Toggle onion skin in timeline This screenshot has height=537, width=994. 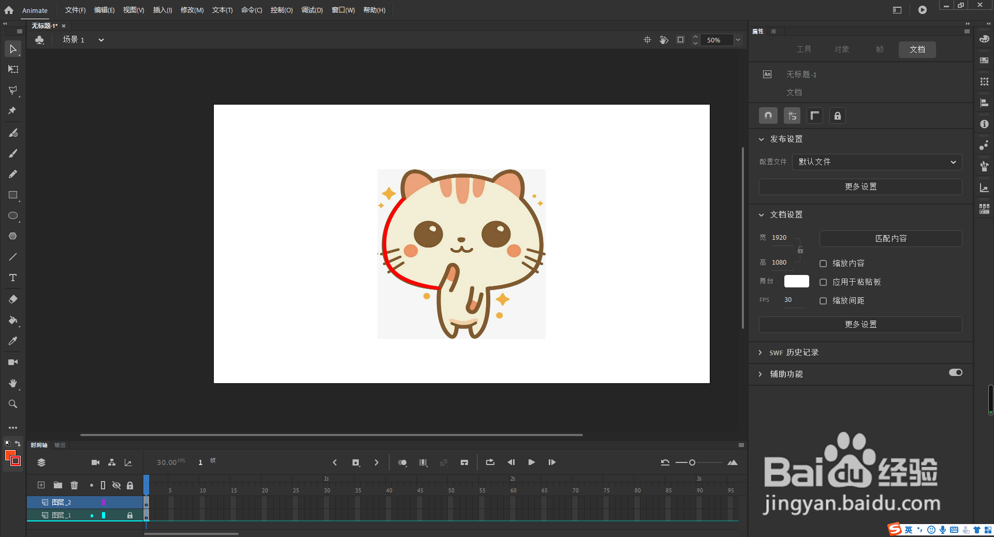402,462
